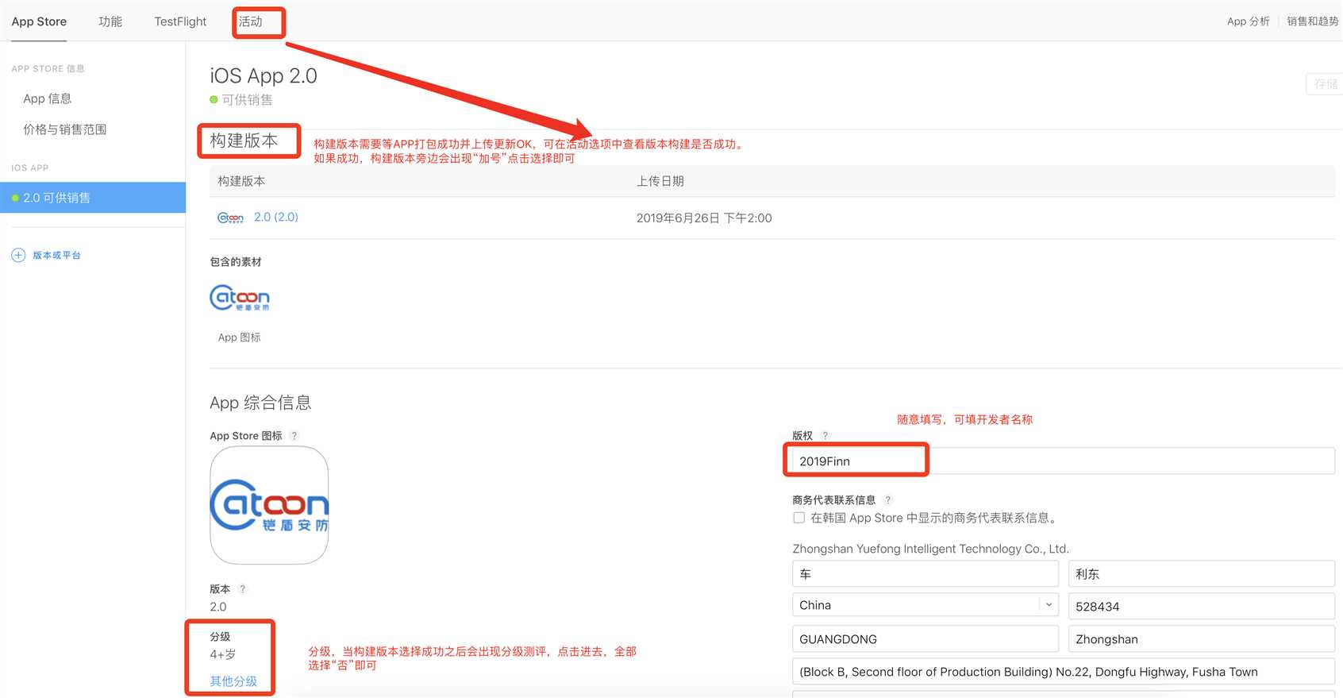This screenshot has width=1343, height=698.
Task: Click the iOS App 2.0 heading
Action: tap(264, 75)
